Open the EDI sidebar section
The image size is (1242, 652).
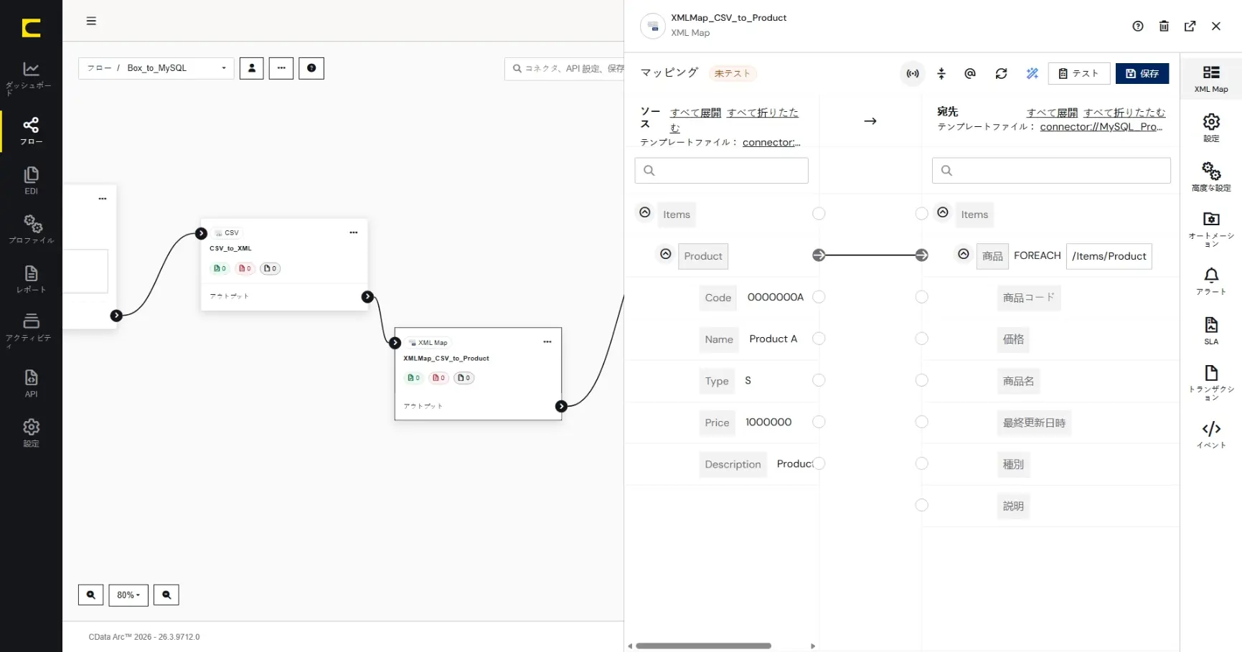(x=31, y=180)
